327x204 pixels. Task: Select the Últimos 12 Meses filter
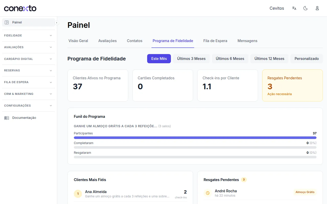coord(269,59)
